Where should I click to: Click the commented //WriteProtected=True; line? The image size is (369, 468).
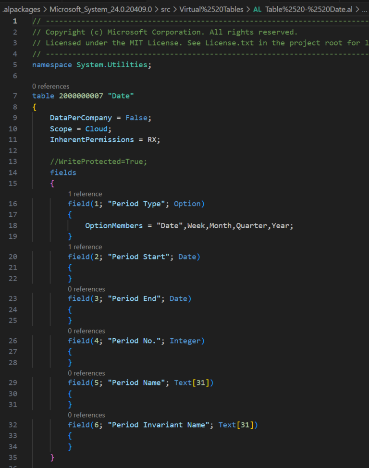98,161
